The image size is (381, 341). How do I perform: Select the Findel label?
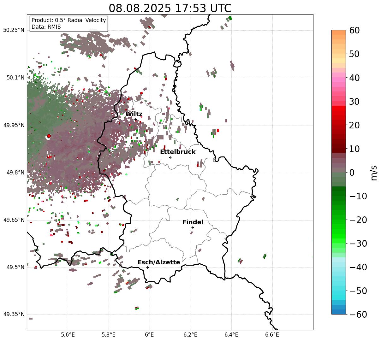coord(193,222)
